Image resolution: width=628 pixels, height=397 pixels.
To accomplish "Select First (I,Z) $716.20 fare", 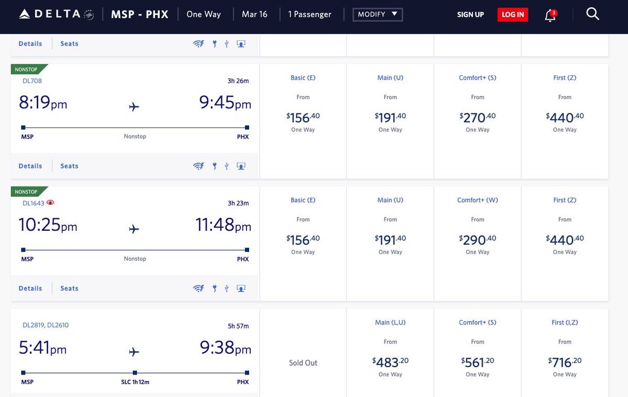I will coord(565,353).
